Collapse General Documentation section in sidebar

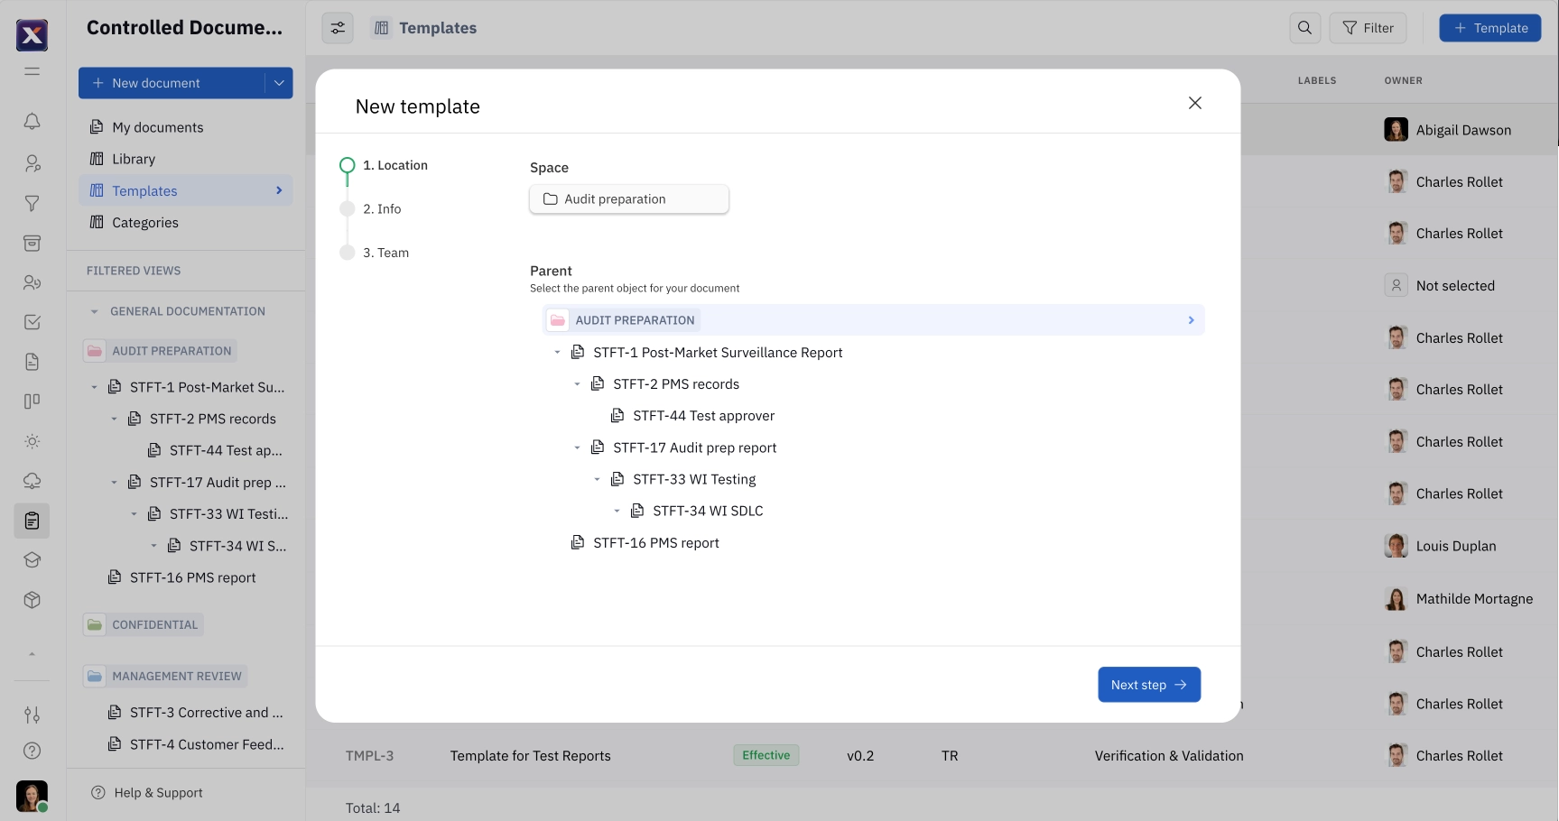94,311
